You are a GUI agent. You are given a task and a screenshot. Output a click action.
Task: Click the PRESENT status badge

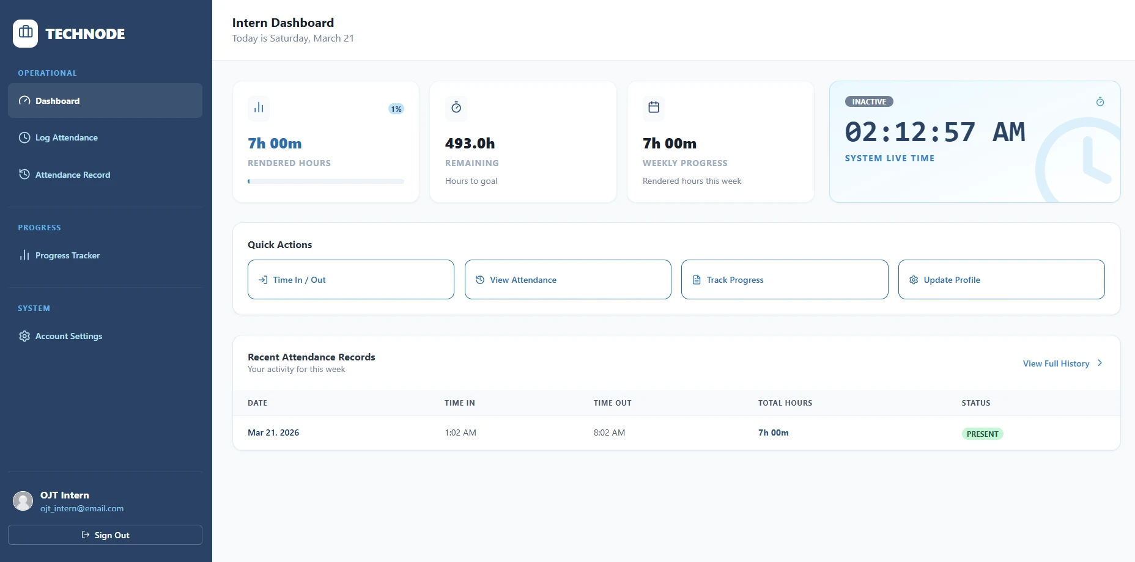point(983,434)
